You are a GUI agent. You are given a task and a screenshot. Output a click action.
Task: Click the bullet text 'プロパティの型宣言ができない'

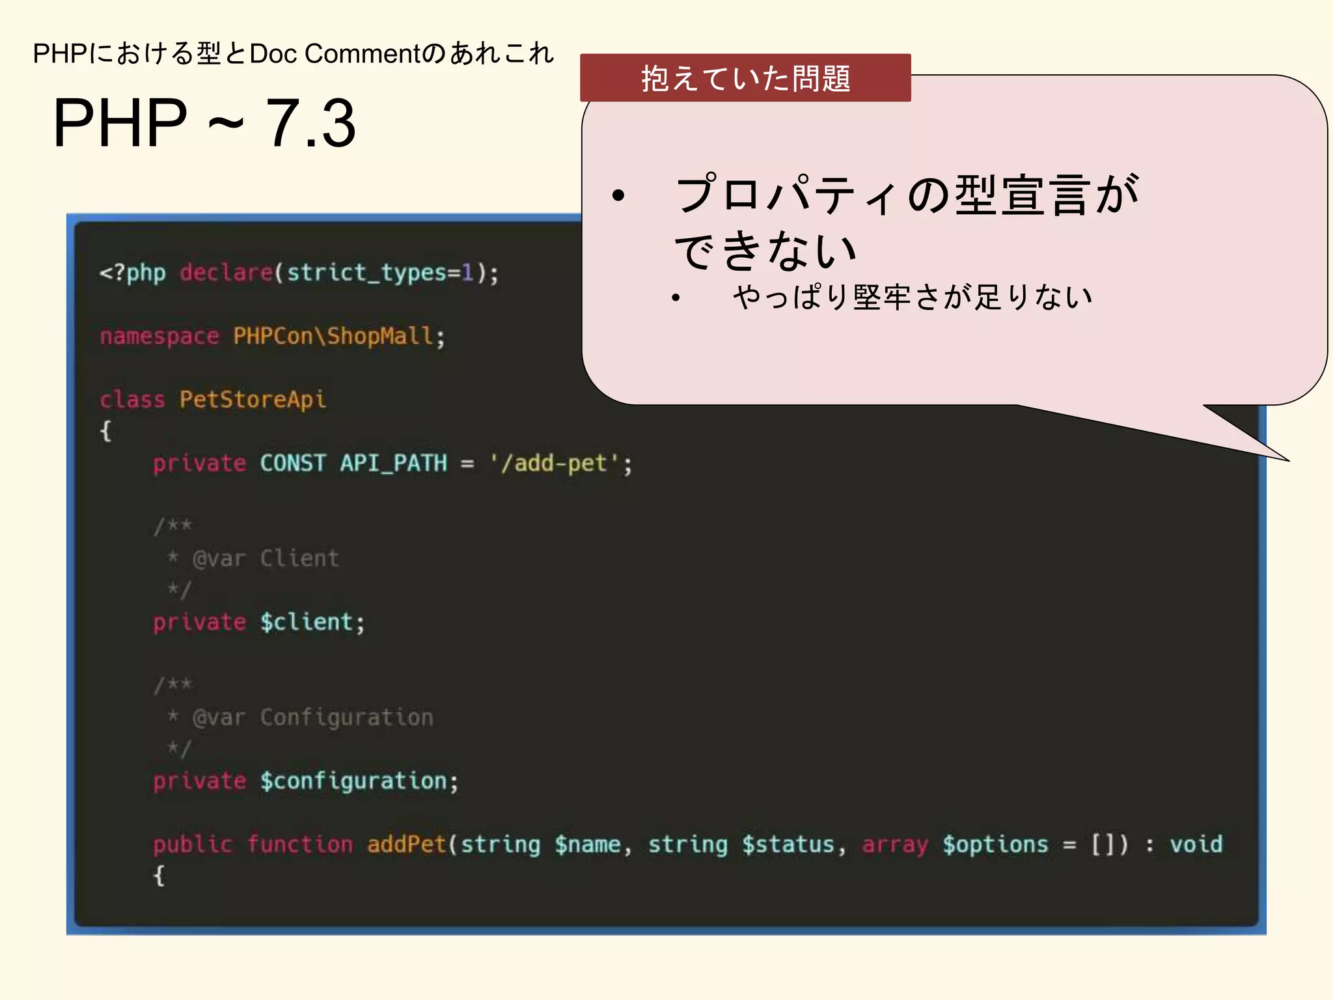[907, 222]
